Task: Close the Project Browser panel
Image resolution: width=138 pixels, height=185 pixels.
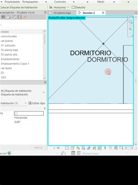Action: 45,12
